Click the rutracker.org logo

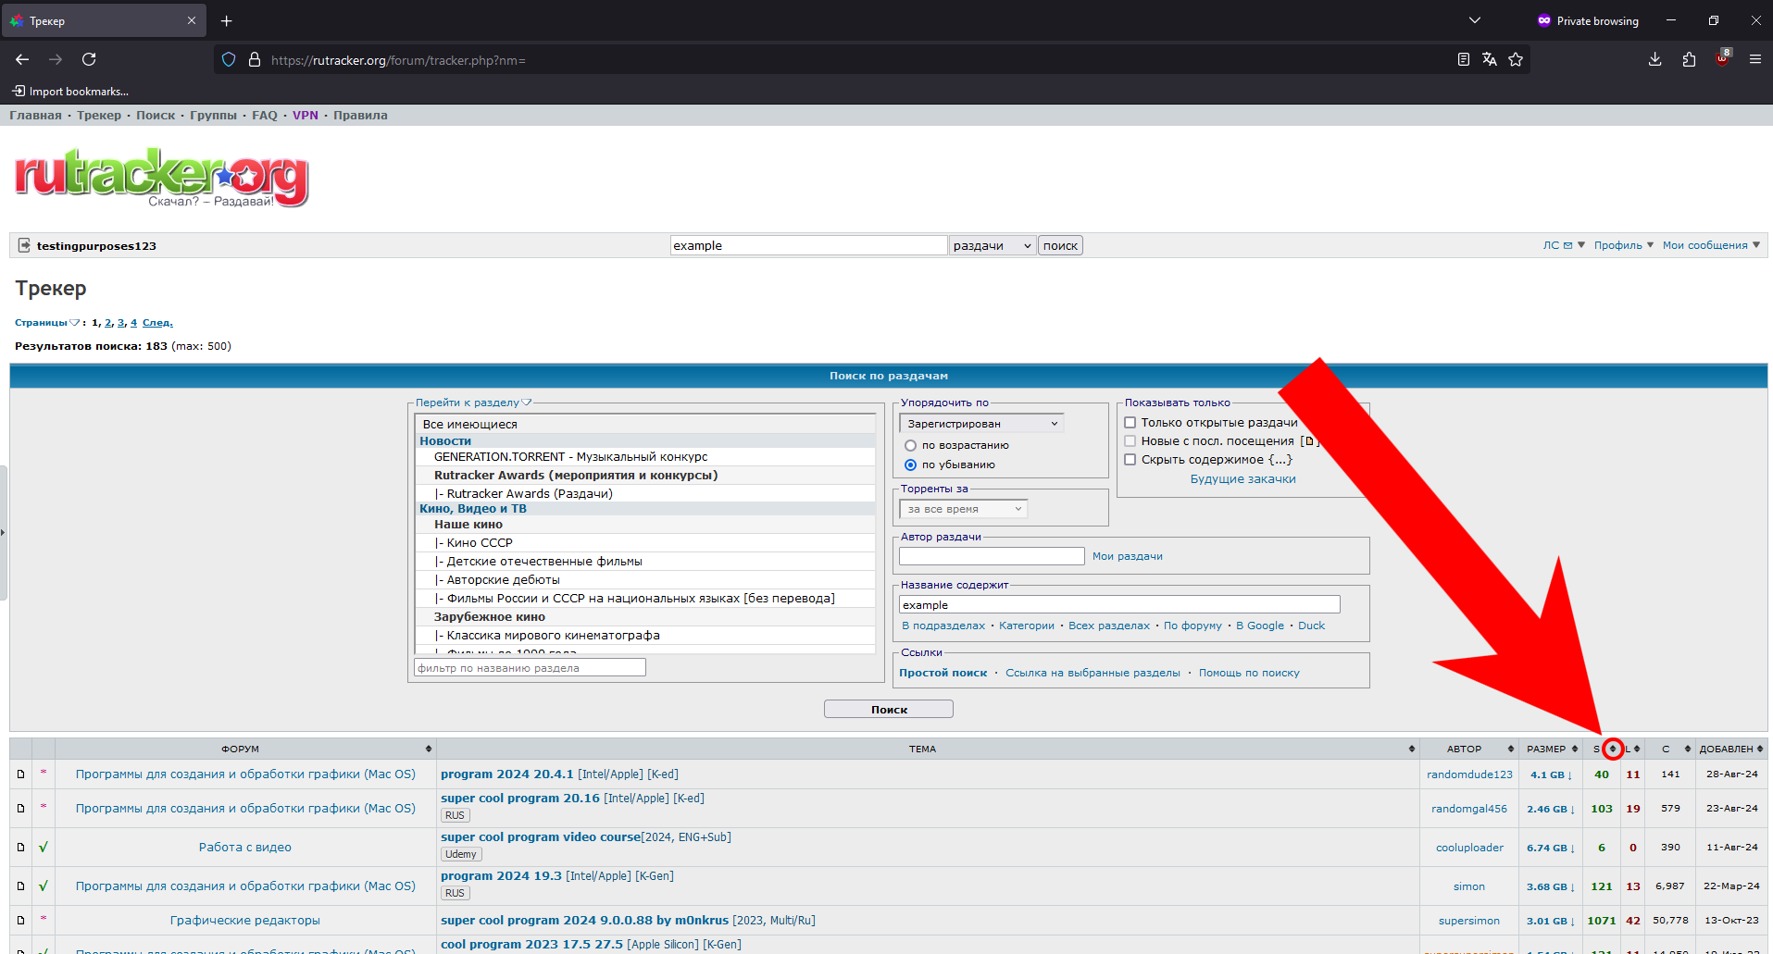(x=162, y=177)
